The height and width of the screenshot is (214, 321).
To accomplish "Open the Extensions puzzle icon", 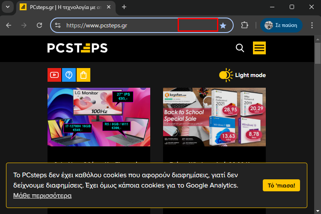I will [245, 25].
